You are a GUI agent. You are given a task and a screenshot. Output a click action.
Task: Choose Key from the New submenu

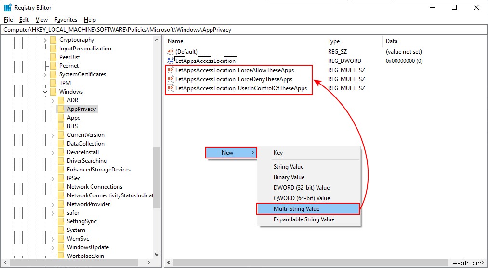tap(278, 153)
